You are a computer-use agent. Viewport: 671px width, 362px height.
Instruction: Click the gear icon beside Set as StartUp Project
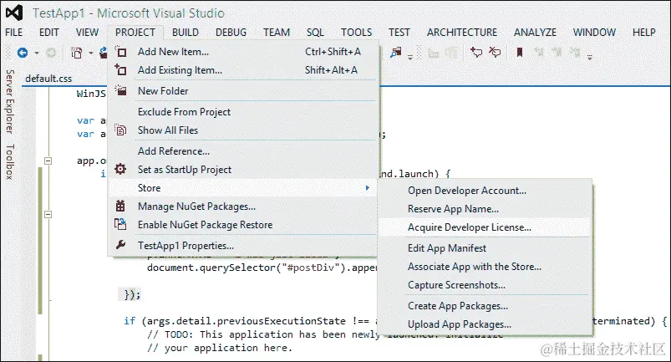tap(120, 169)
